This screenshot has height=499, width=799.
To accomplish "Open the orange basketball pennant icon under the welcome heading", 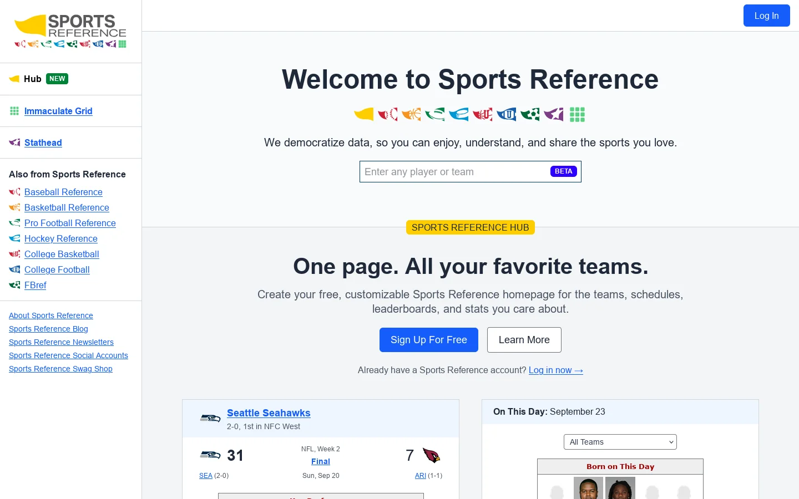I will [411, 114].
